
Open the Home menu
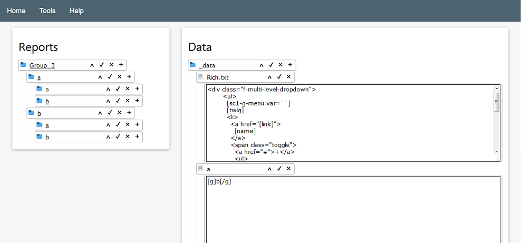[x=16, y=11]
